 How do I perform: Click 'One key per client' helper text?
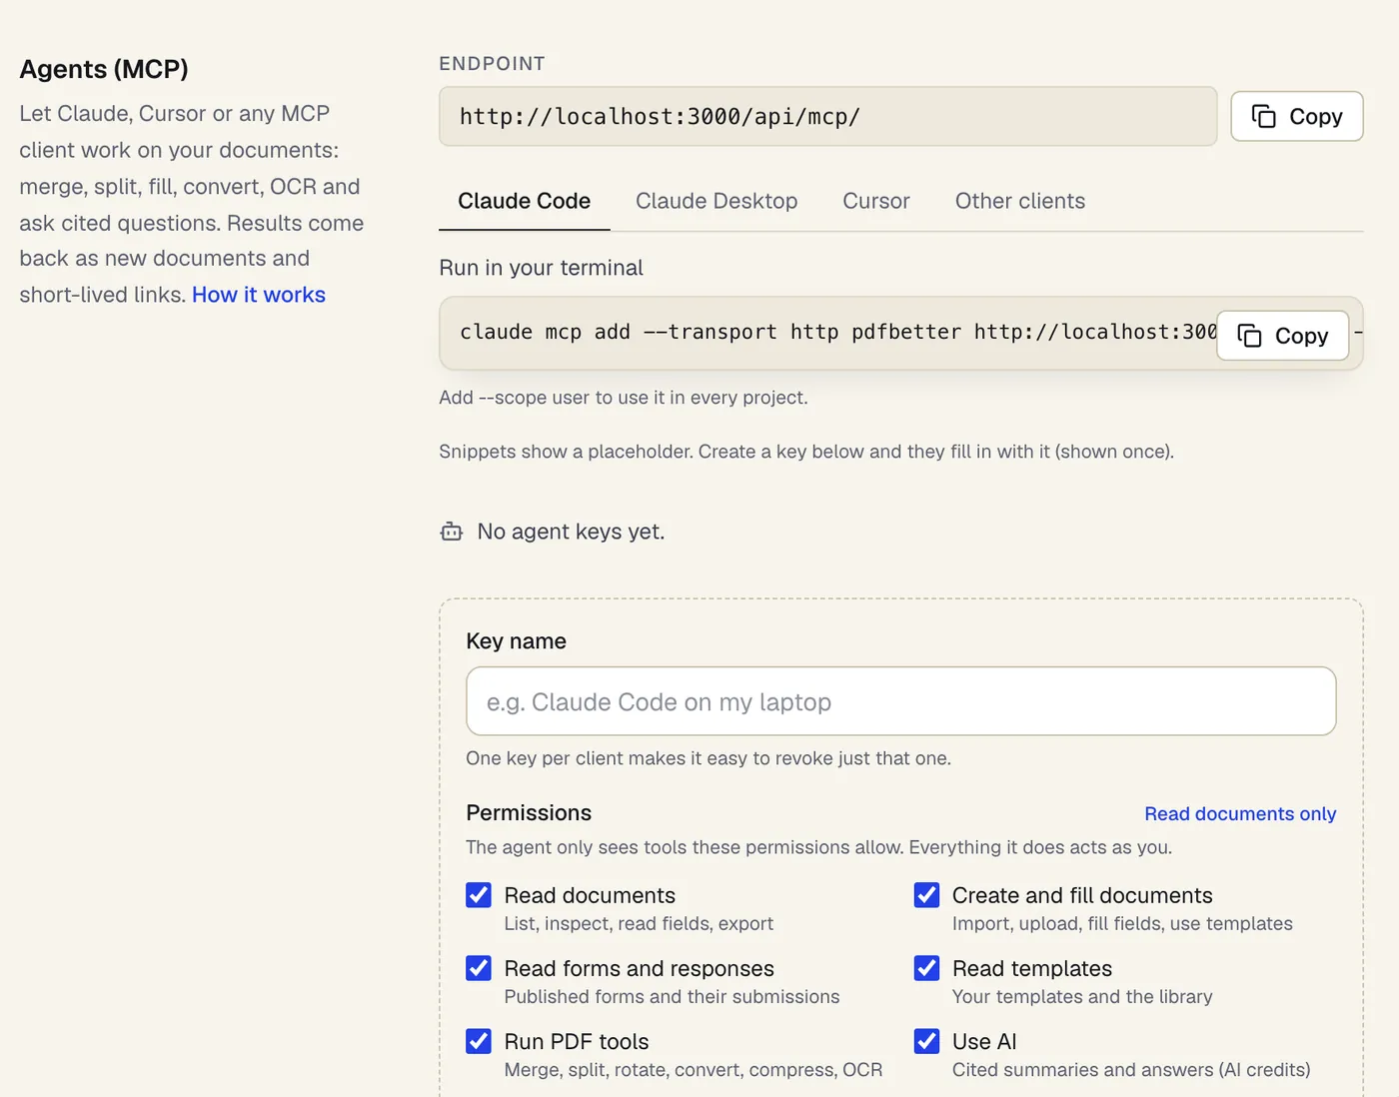point(708,758)
